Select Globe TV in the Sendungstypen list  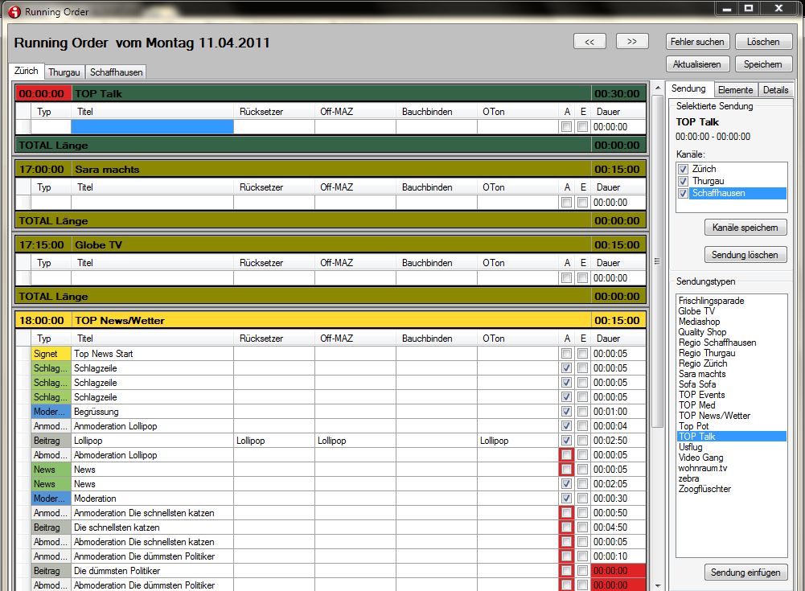[696, 311]
